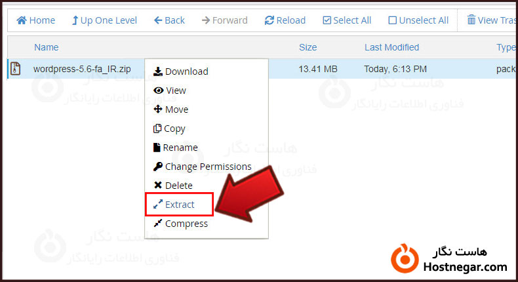Click the Download icon in the context menu
The height and width of the screenshot is (282, 518).
158,71
